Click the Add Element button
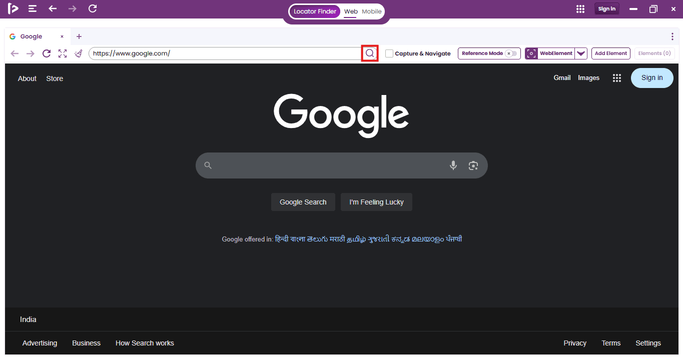683x357 pixels. 611,53
